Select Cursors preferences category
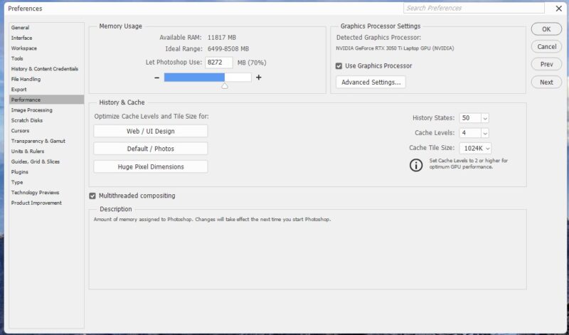 tap(46, 131)
